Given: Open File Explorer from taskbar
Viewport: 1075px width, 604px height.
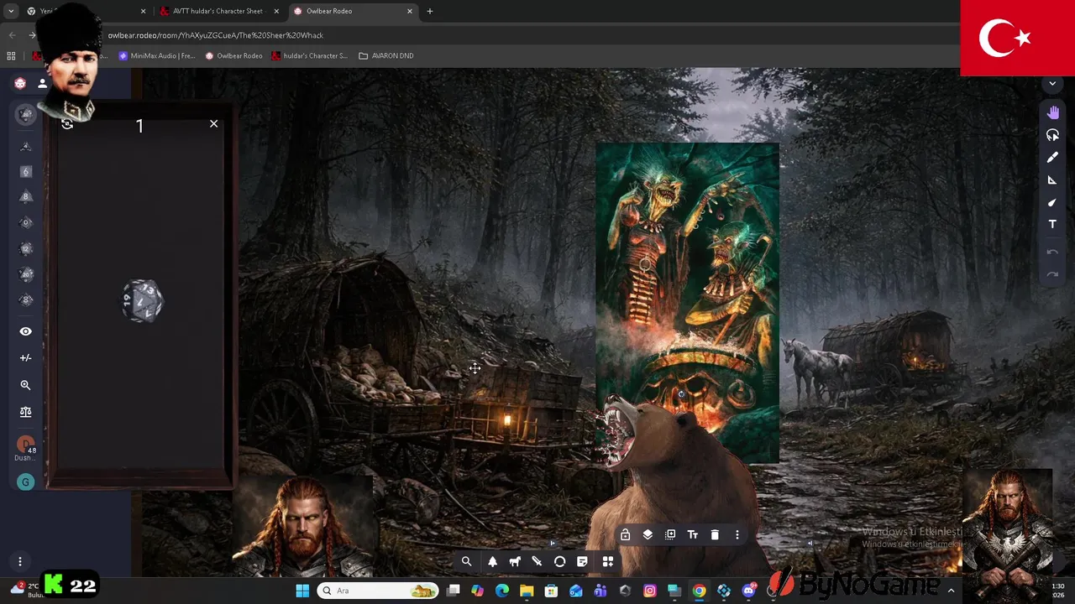Looking at the screenshot, I should (527, 591).
